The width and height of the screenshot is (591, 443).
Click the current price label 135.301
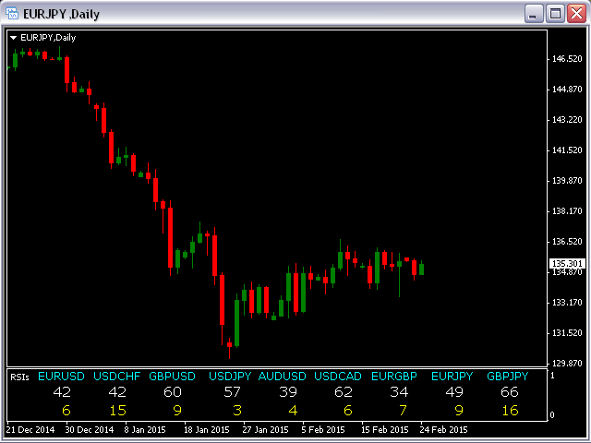(x=567, y=263)
